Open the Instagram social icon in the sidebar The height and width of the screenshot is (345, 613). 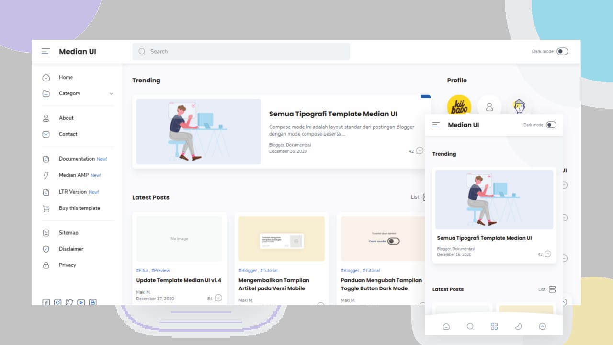point(58,302)
